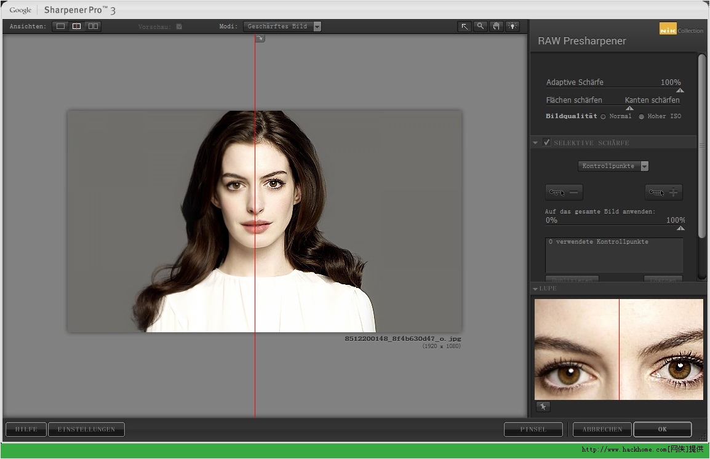Choose the side-by-side preview view
This screenshot has height=459, width=710.
coord(93,26)
